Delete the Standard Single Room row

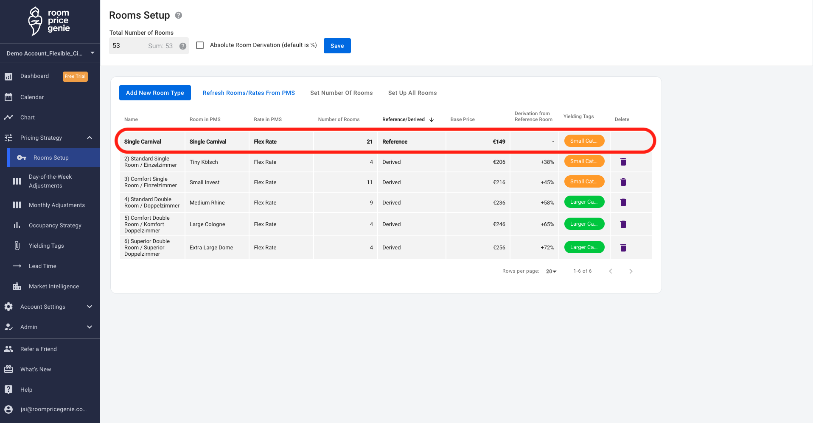[623, 162]
